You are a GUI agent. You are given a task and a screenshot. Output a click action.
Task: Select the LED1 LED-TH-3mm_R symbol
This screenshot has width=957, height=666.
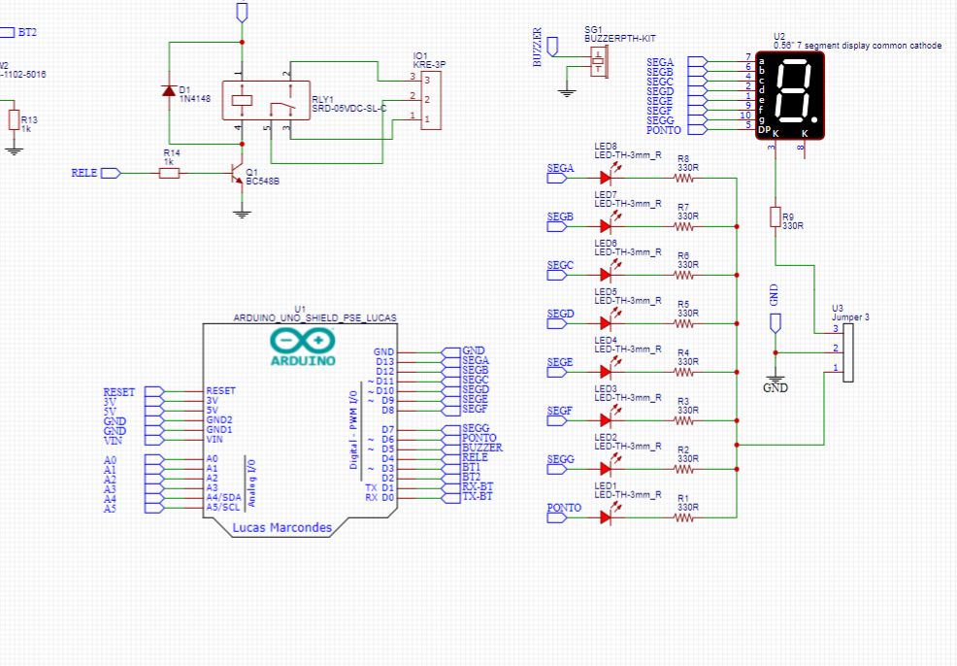click(x=607, y=517)
